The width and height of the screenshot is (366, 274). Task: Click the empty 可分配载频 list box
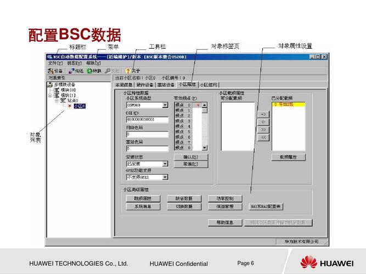tap(238, 127)
